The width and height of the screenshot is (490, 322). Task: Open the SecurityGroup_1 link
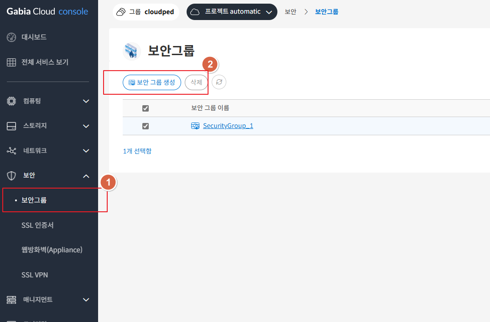tap(228, 126)
